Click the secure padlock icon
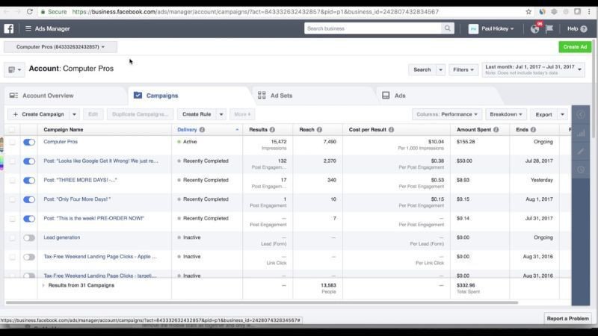Viewport: 598px width, 336px height. coord(43,12)
